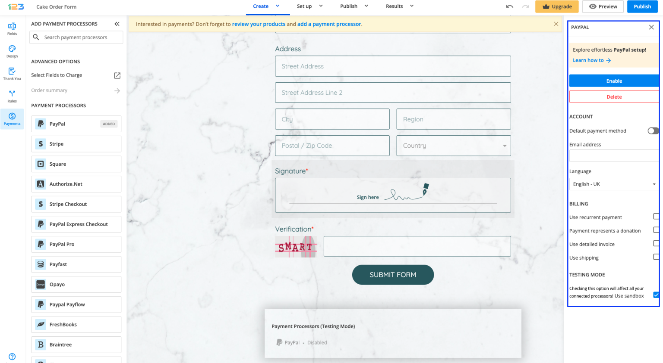Collapse the Add Payment Processors panel
663x363 pixels.
(x=117, y=24)
